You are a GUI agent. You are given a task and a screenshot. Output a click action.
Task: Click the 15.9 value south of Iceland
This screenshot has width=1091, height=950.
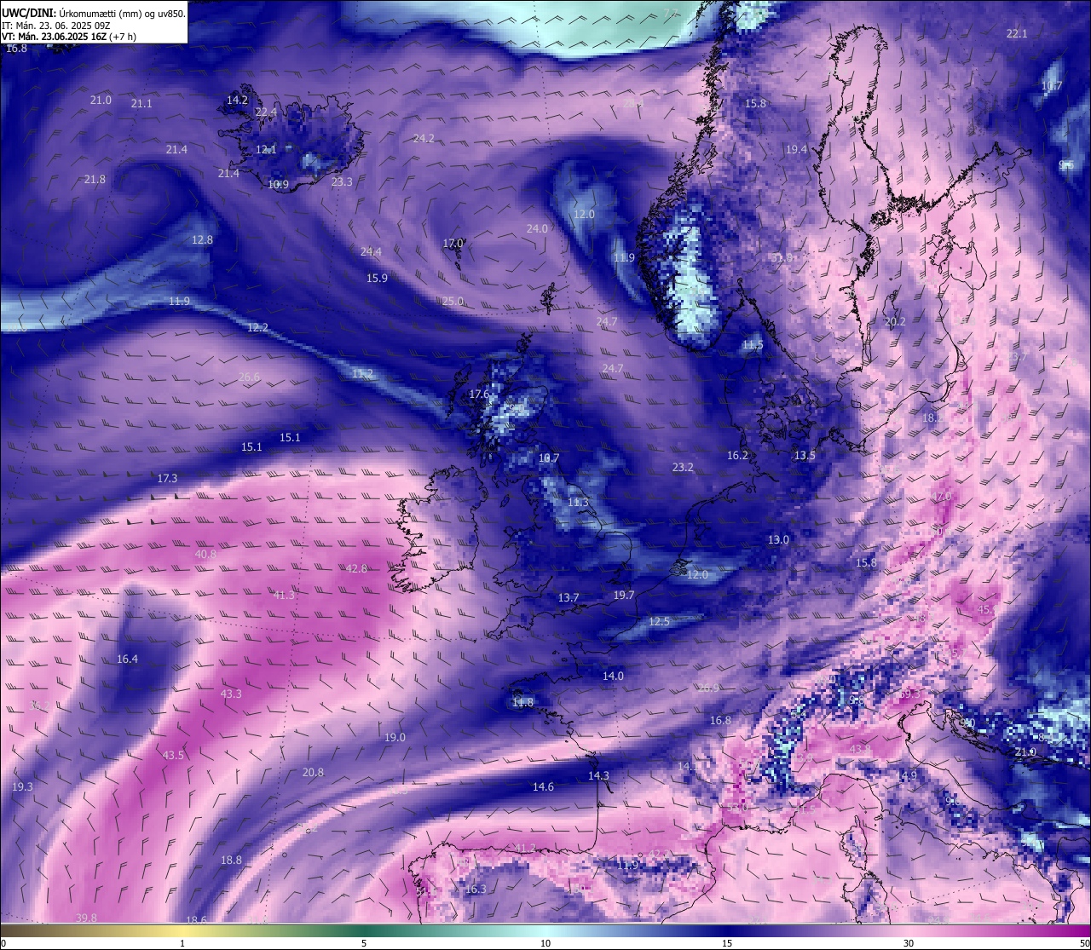pos(377,278)
